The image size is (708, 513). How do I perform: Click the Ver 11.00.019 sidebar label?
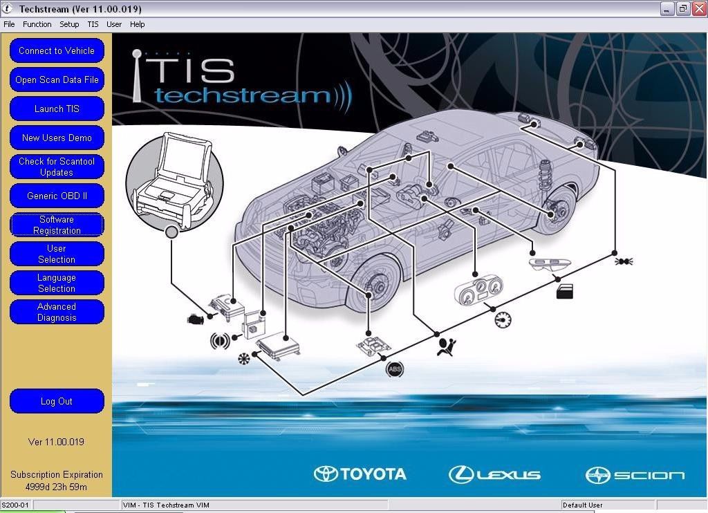tap(56, 442)
